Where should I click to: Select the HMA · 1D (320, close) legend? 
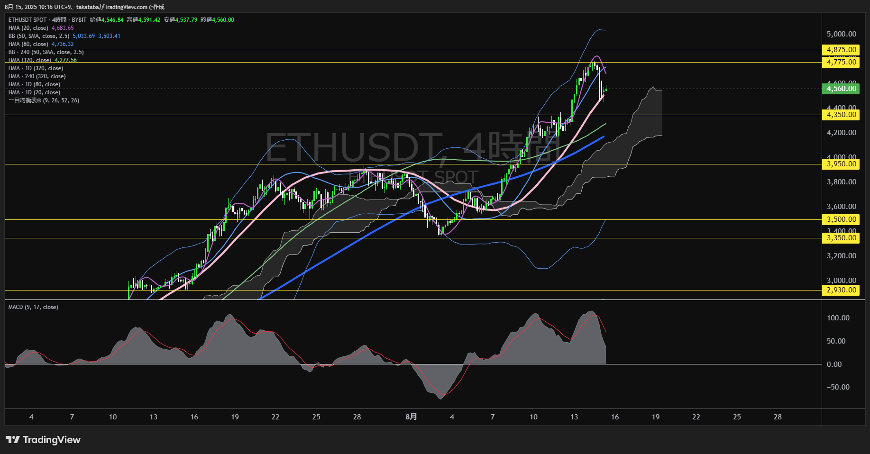[x=36, y=68]
